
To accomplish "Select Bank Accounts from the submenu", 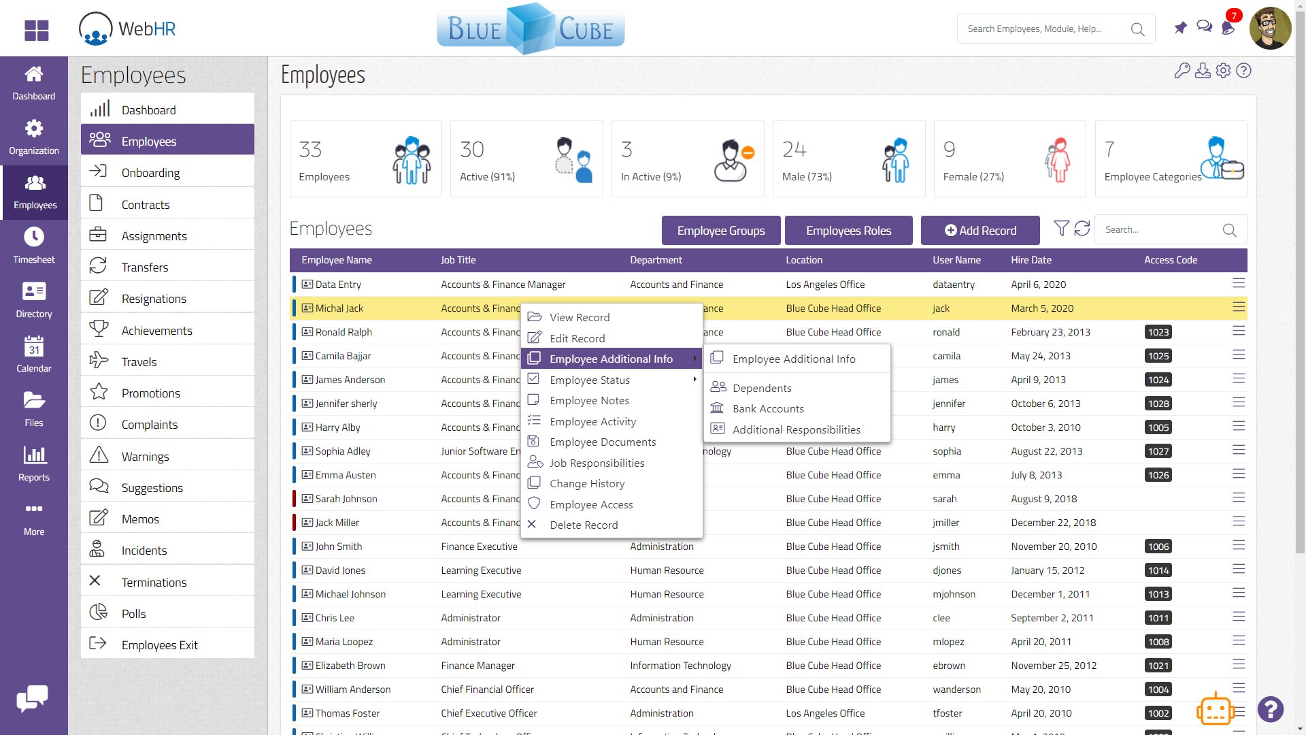I will pyautogui.click(x=768, y=408).
